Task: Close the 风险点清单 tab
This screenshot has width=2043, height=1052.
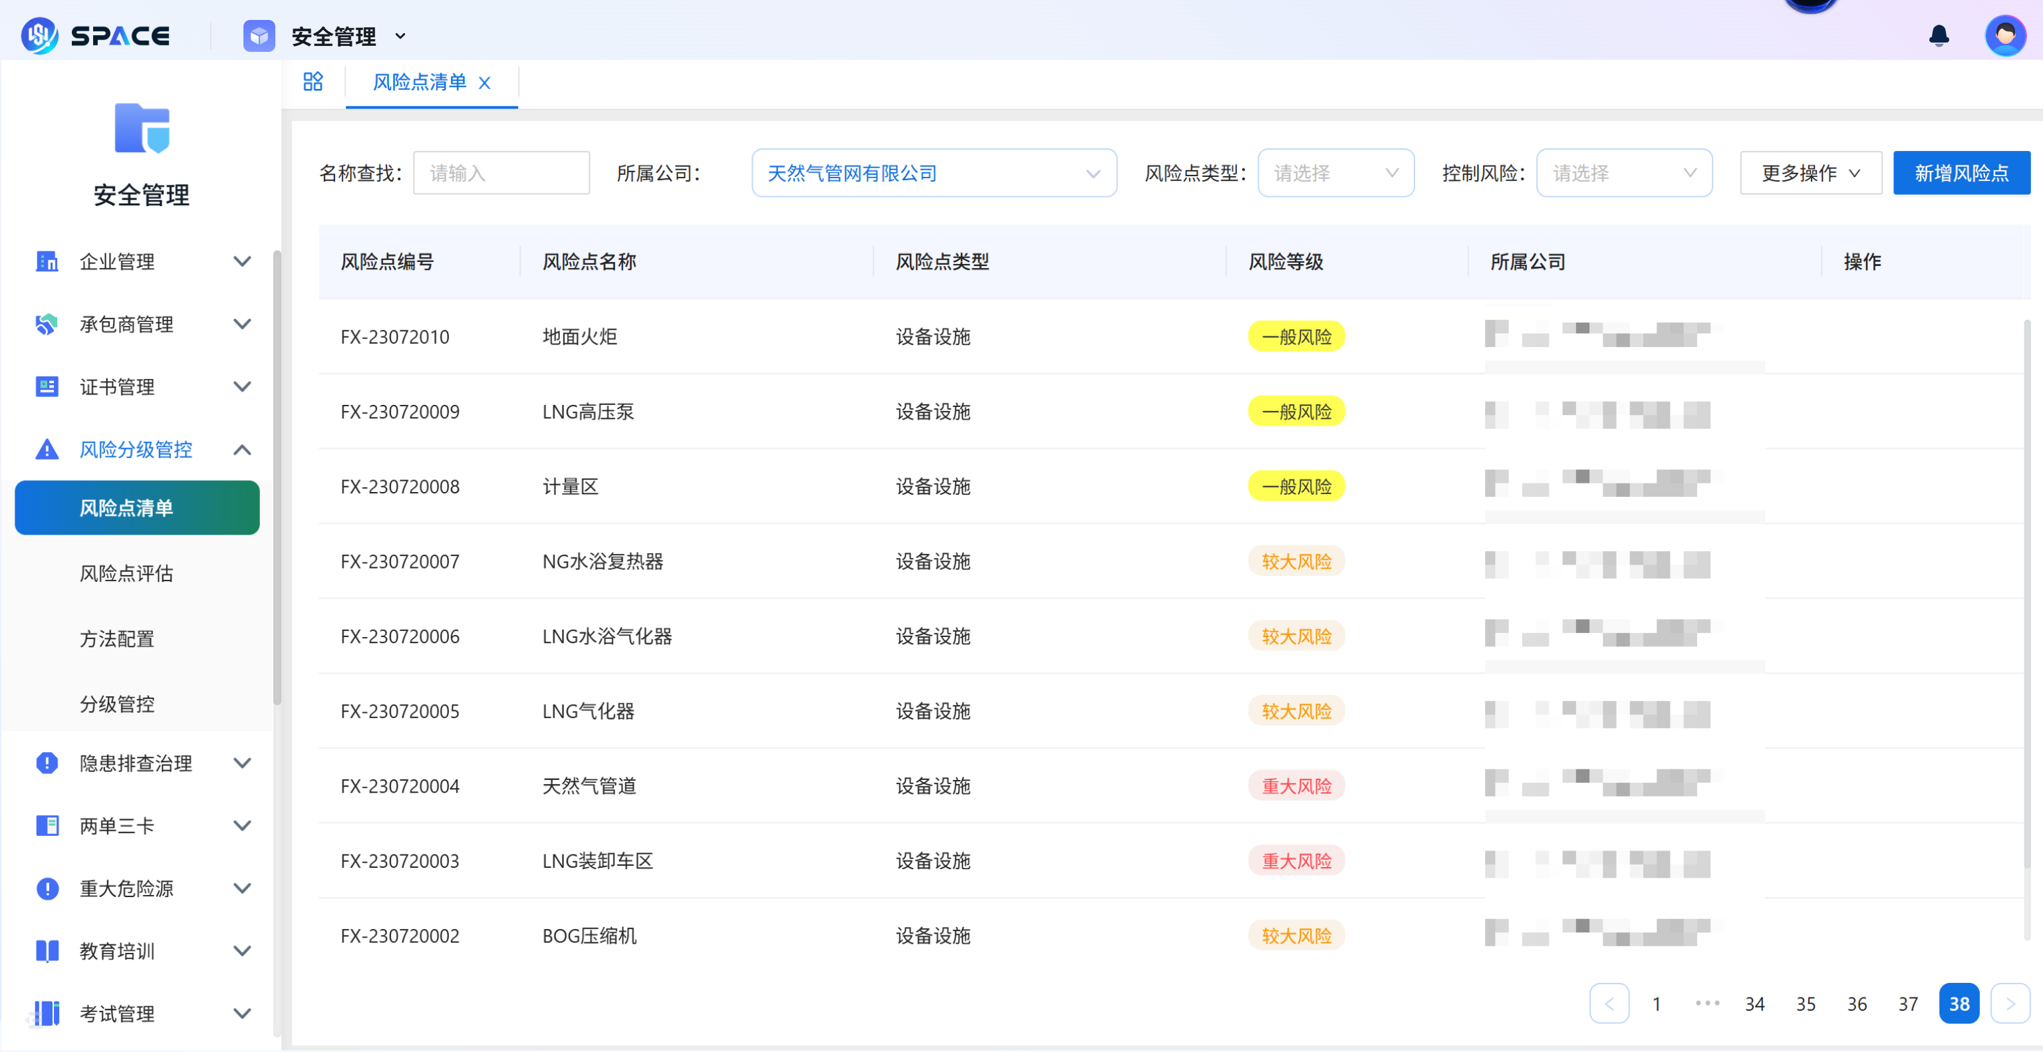Action: (x=485, y=82)
